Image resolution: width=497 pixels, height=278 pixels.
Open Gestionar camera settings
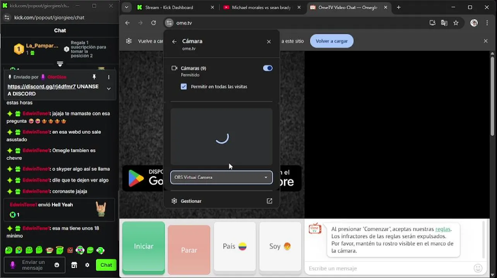tap(221, 201)
